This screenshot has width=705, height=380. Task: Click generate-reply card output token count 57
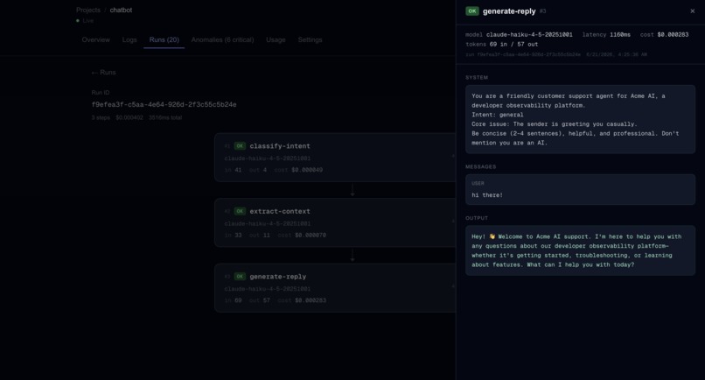tap(267, 300)
